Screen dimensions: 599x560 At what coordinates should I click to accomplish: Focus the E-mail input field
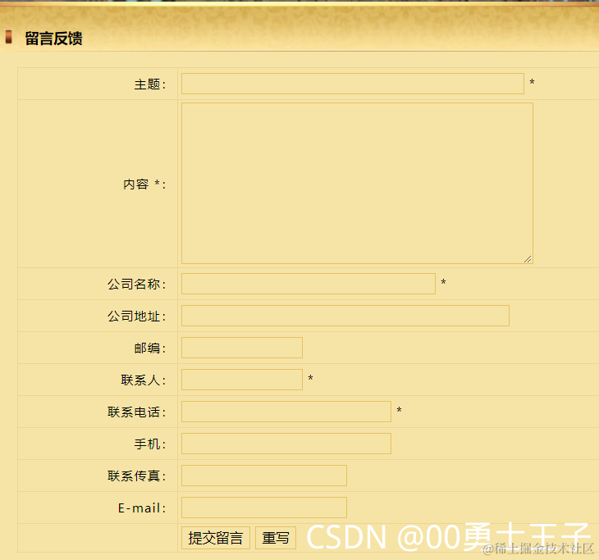pos(263,508)
